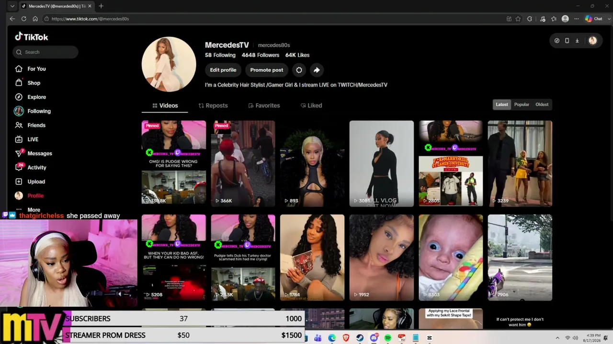
Task: Switch to the Liked tab
Action: pyautogui.click(x=311, y=106)
